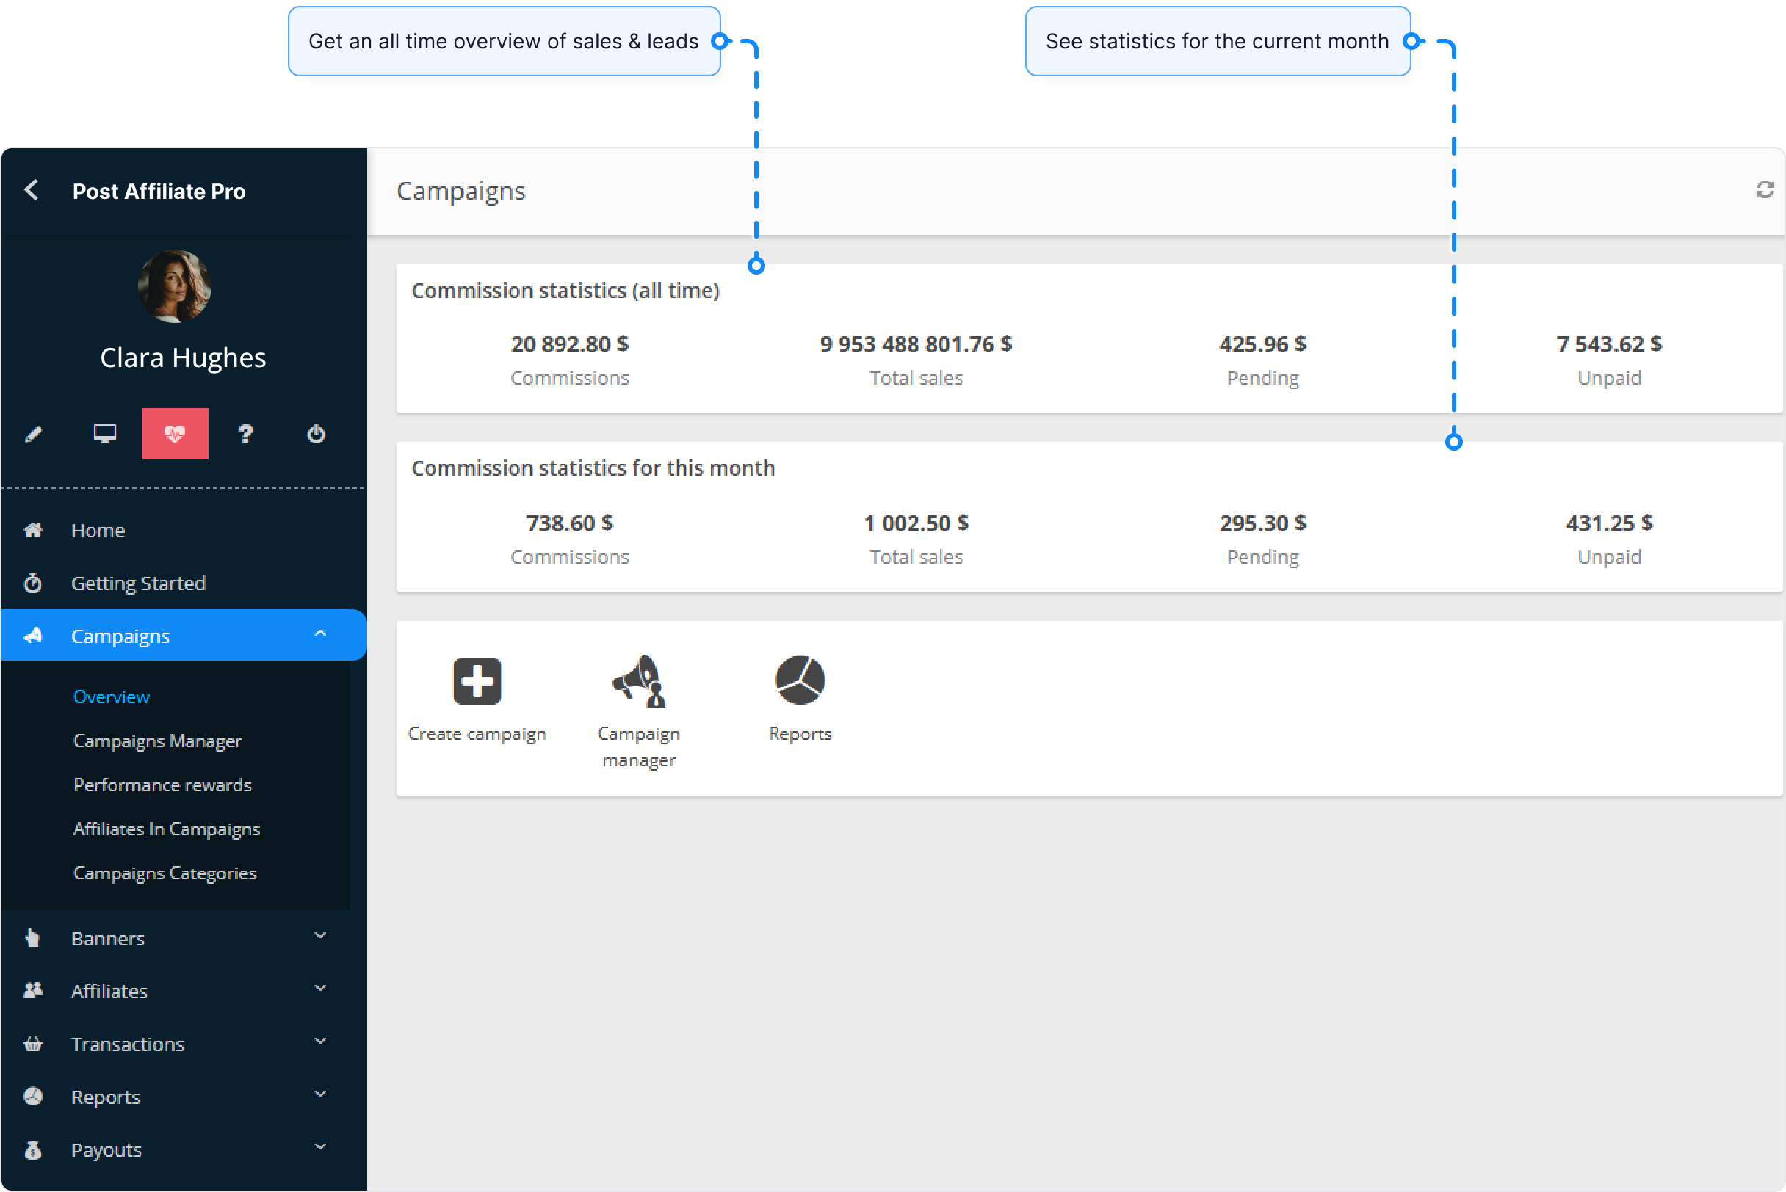This screenshot has width=1786, height=1192.
Task: Collapse the sidebar with the back arrow
Action: (31, 190)
